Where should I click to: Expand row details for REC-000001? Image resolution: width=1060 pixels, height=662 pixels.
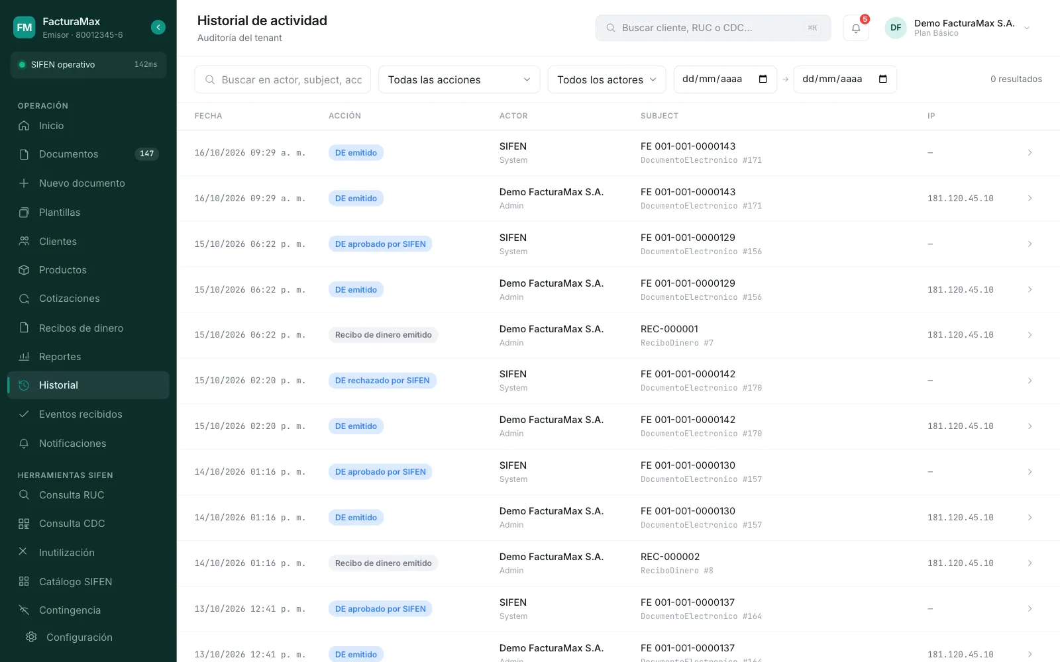click(x=1030, y=335)
